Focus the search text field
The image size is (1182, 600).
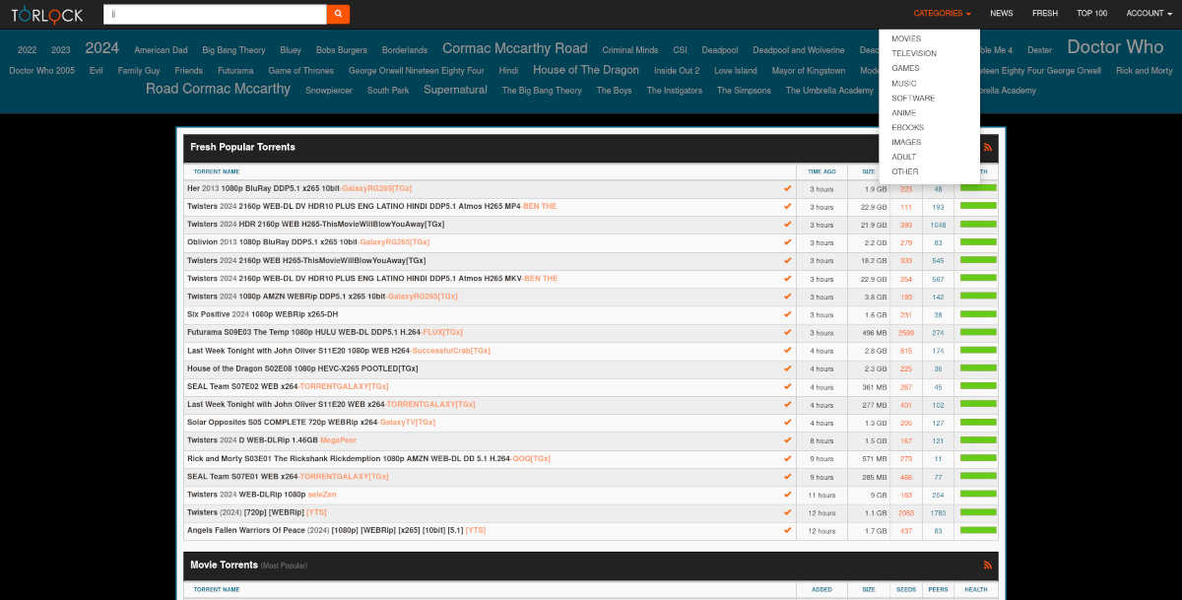(215, 14)
